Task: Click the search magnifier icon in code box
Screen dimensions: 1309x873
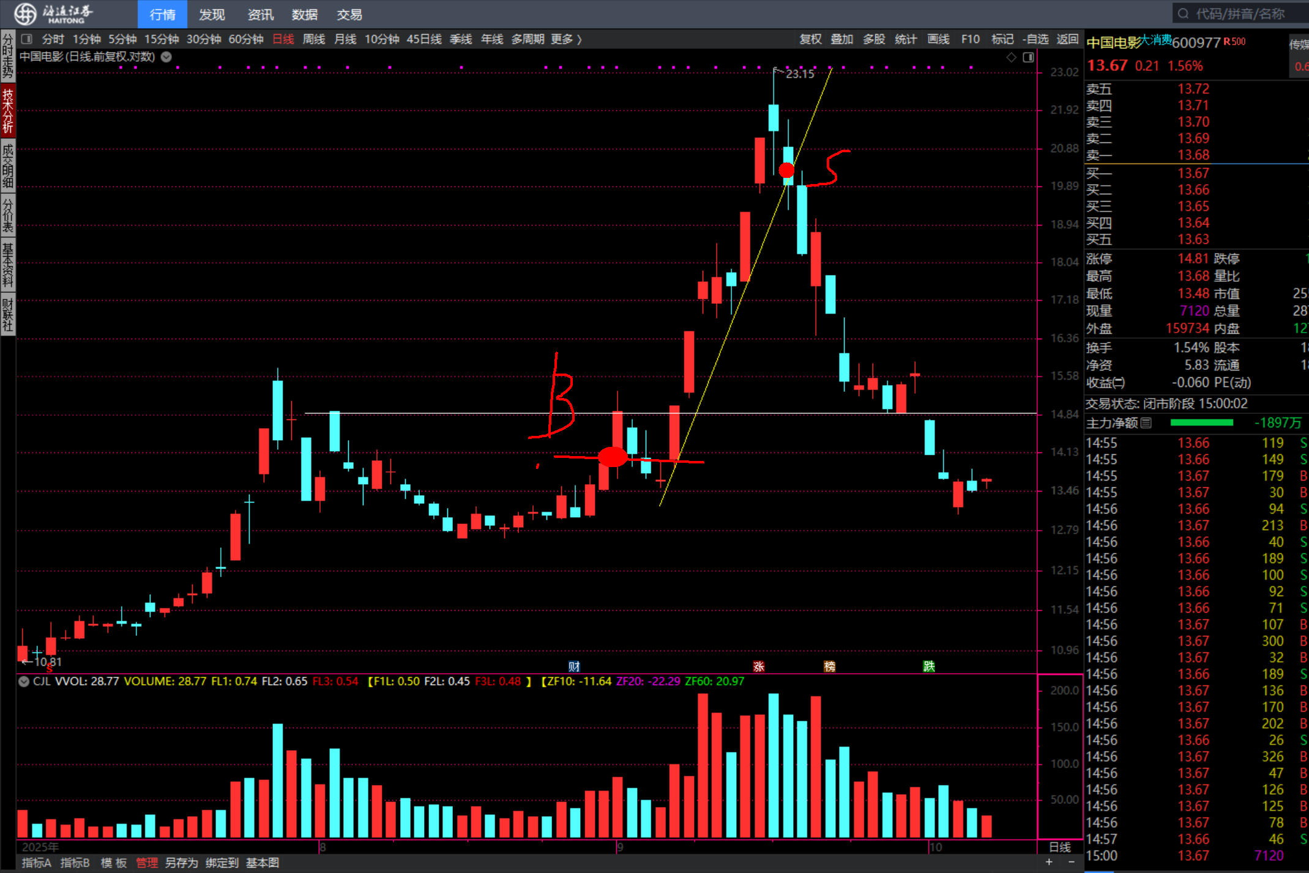Action: tap(1182, 13)
